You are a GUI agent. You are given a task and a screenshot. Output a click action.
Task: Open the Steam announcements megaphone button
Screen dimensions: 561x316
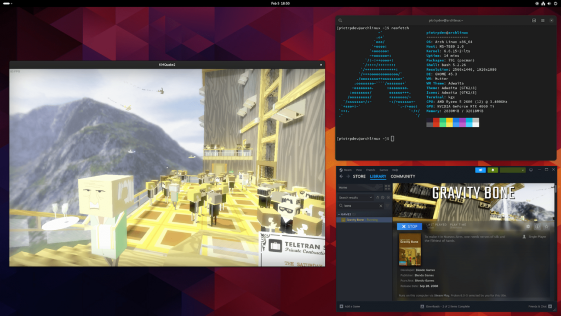[480, 170]
